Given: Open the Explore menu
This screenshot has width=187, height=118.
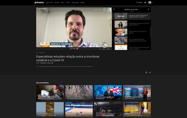Looking at the screenshot, I should (x=83, y=2).
